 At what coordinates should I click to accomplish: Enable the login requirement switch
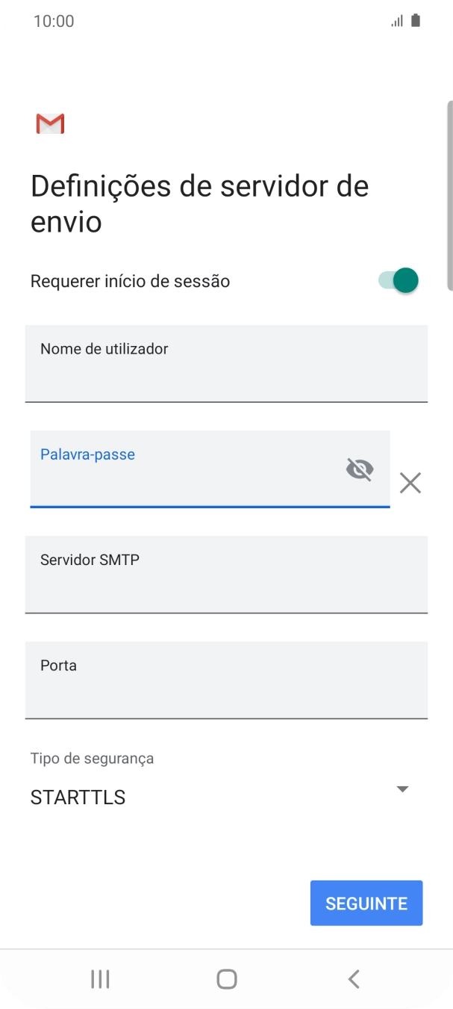(397, 280)
